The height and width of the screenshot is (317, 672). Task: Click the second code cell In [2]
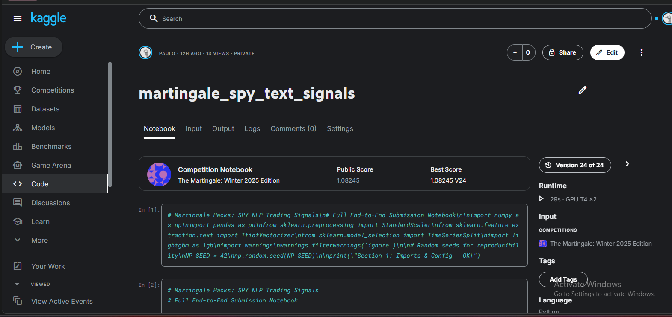coord(344,296)
